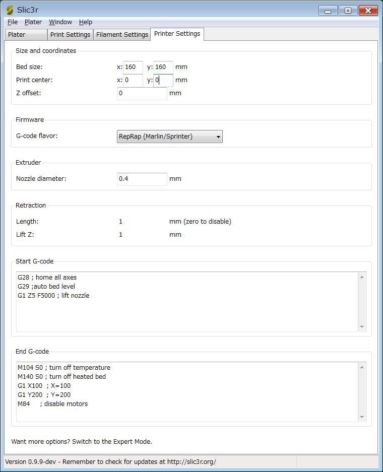Image resolution: width=383 pixels, height=472 pixels.
Task: Open the G-code flavor dropdown
Action: coord(169,137)
